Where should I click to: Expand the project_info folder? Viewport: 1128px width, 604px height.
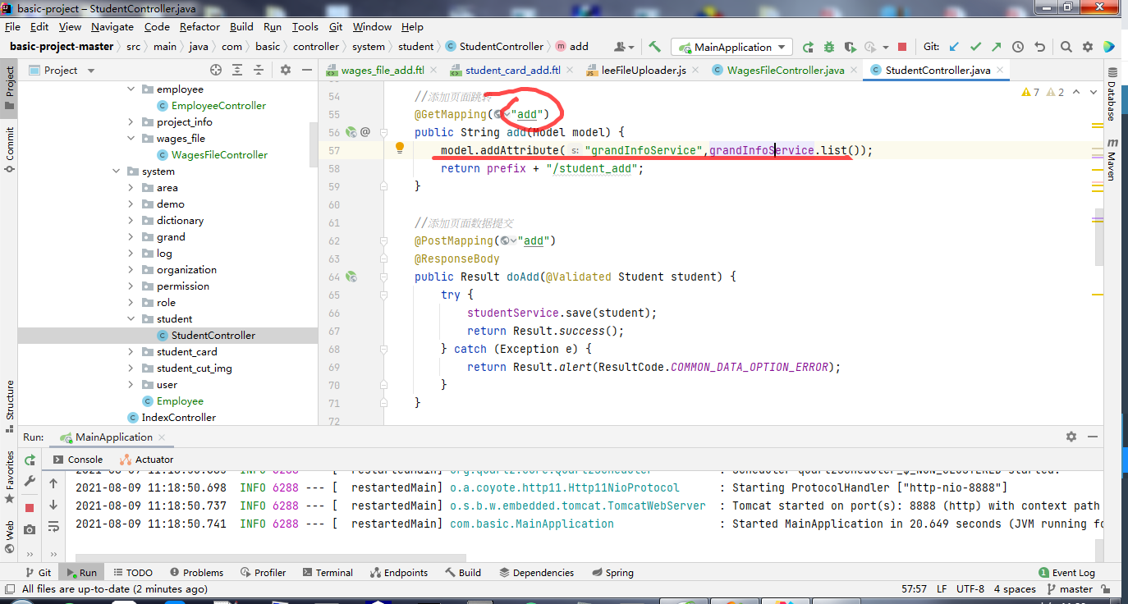[x=131, y=121]
